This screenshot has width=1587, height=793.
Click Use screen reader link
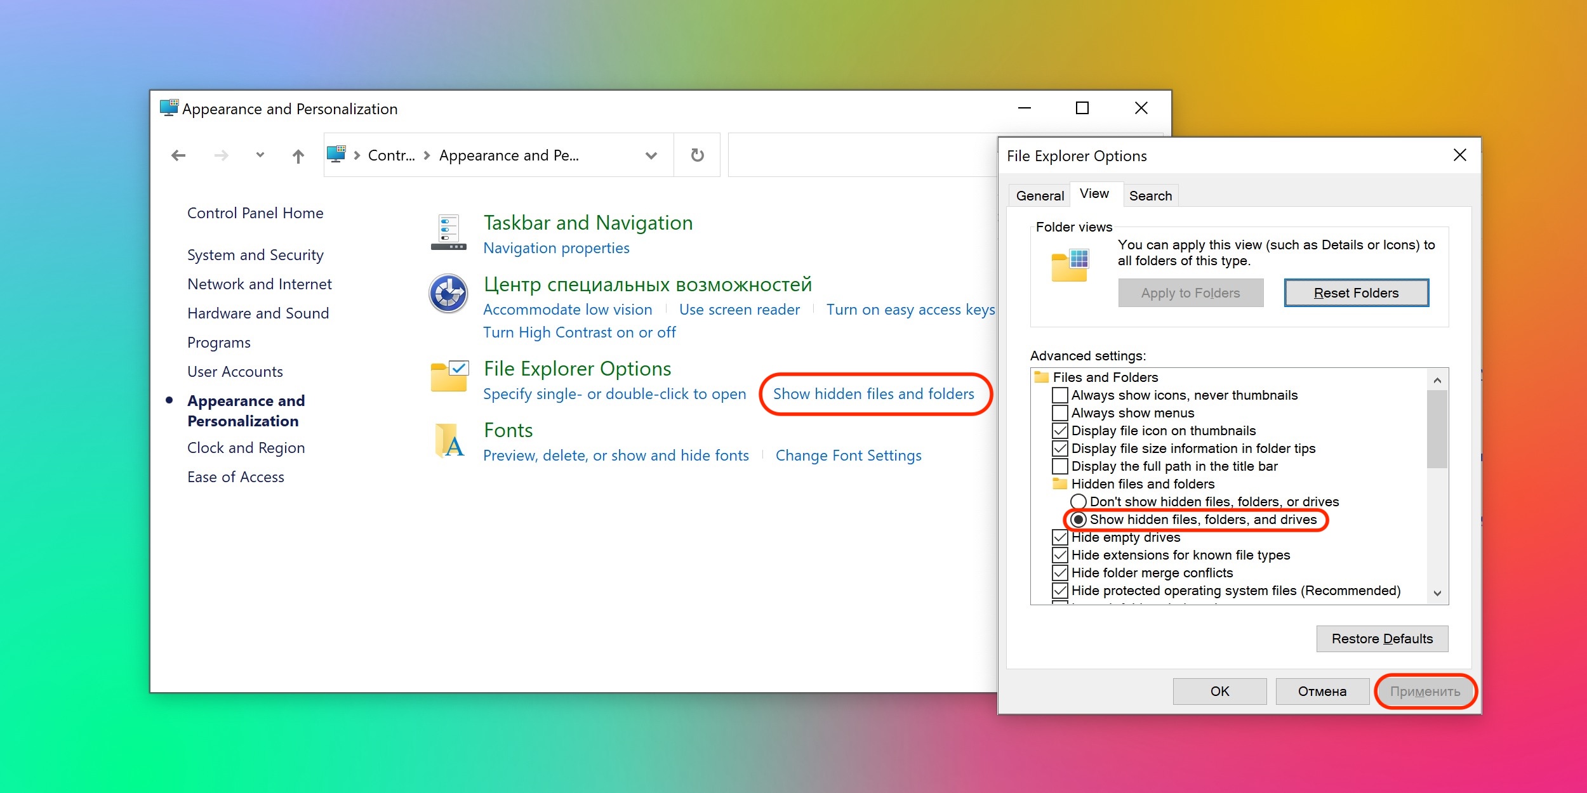coord(740,310)
